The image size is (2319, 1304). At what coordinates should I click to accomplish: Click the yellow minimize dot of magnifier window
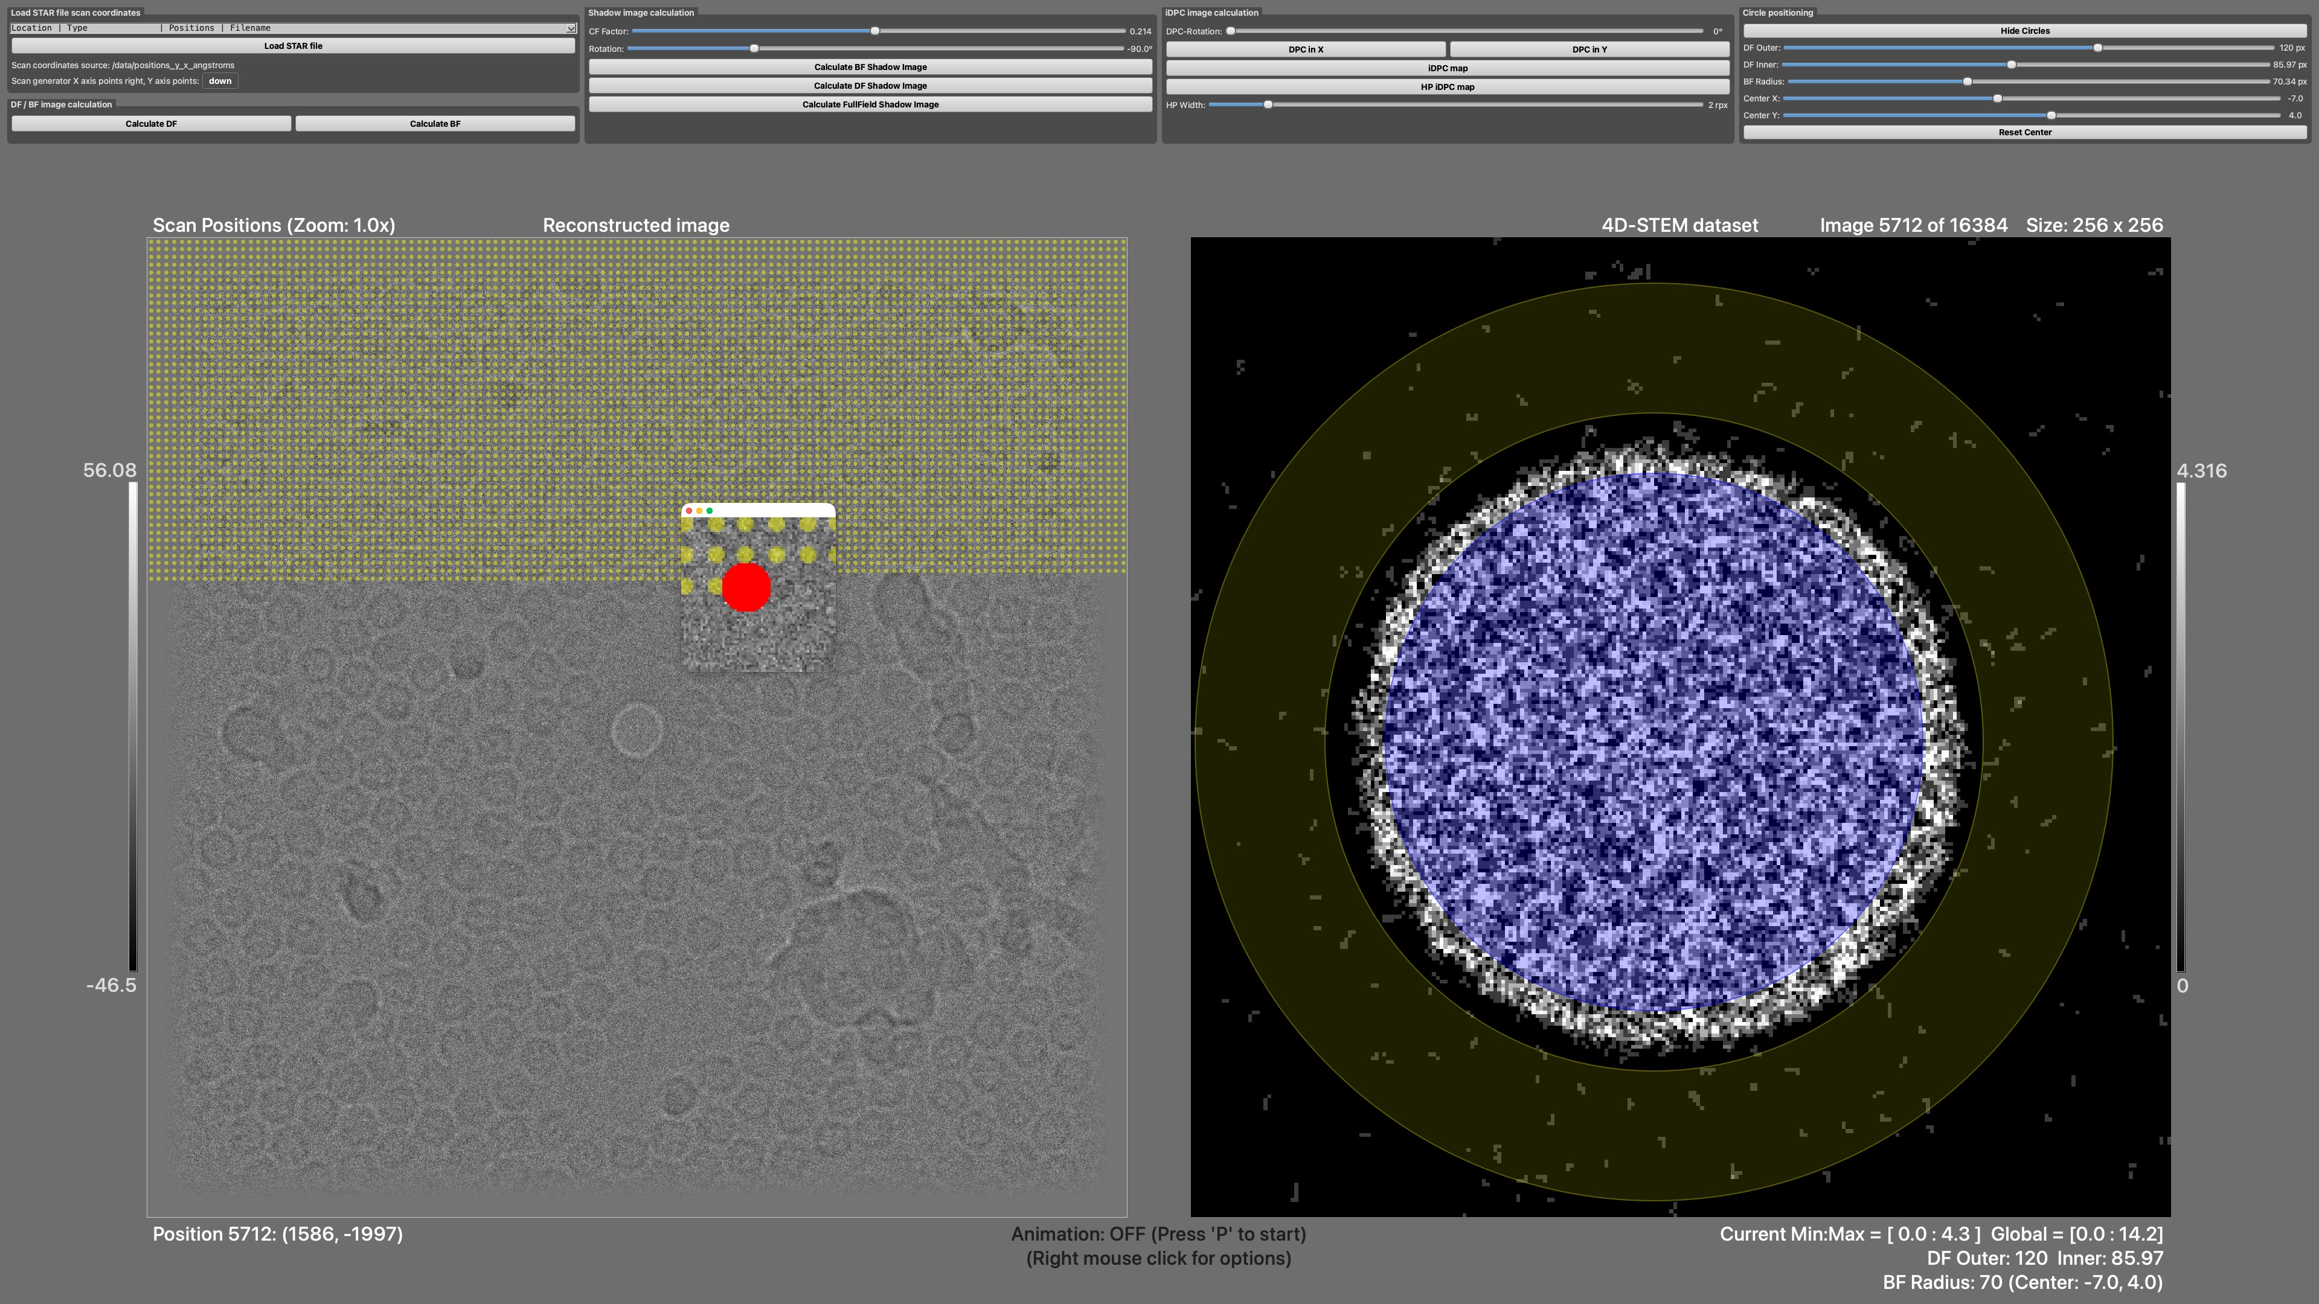[699, 510]
